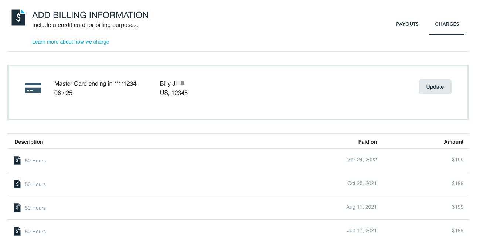Open the 50 Hours charge from Aug 17, 2021
Viewport: 487px width, 243px height.
[x=35, y=208]
